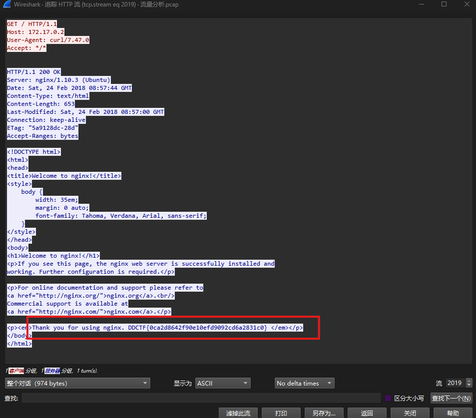Click the Date: Sat, 24 Feb 2018 line
Image resolution: width=476 pixels, height=418 pixels.
69,88
